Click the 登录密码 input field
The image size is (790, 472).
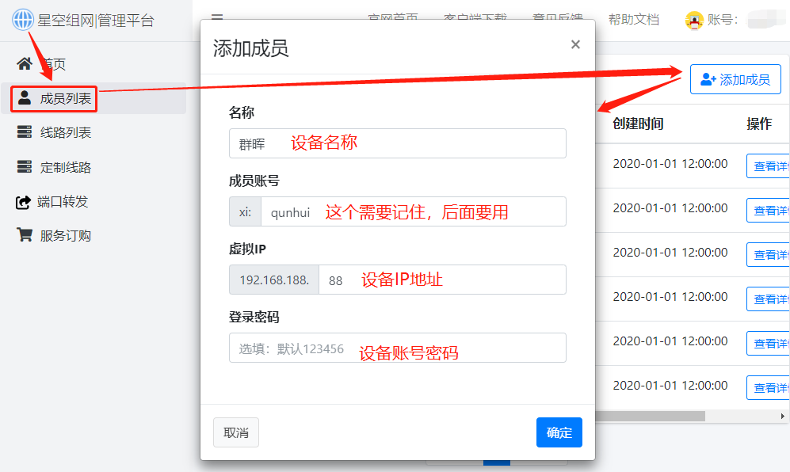(x=397, y=348)
